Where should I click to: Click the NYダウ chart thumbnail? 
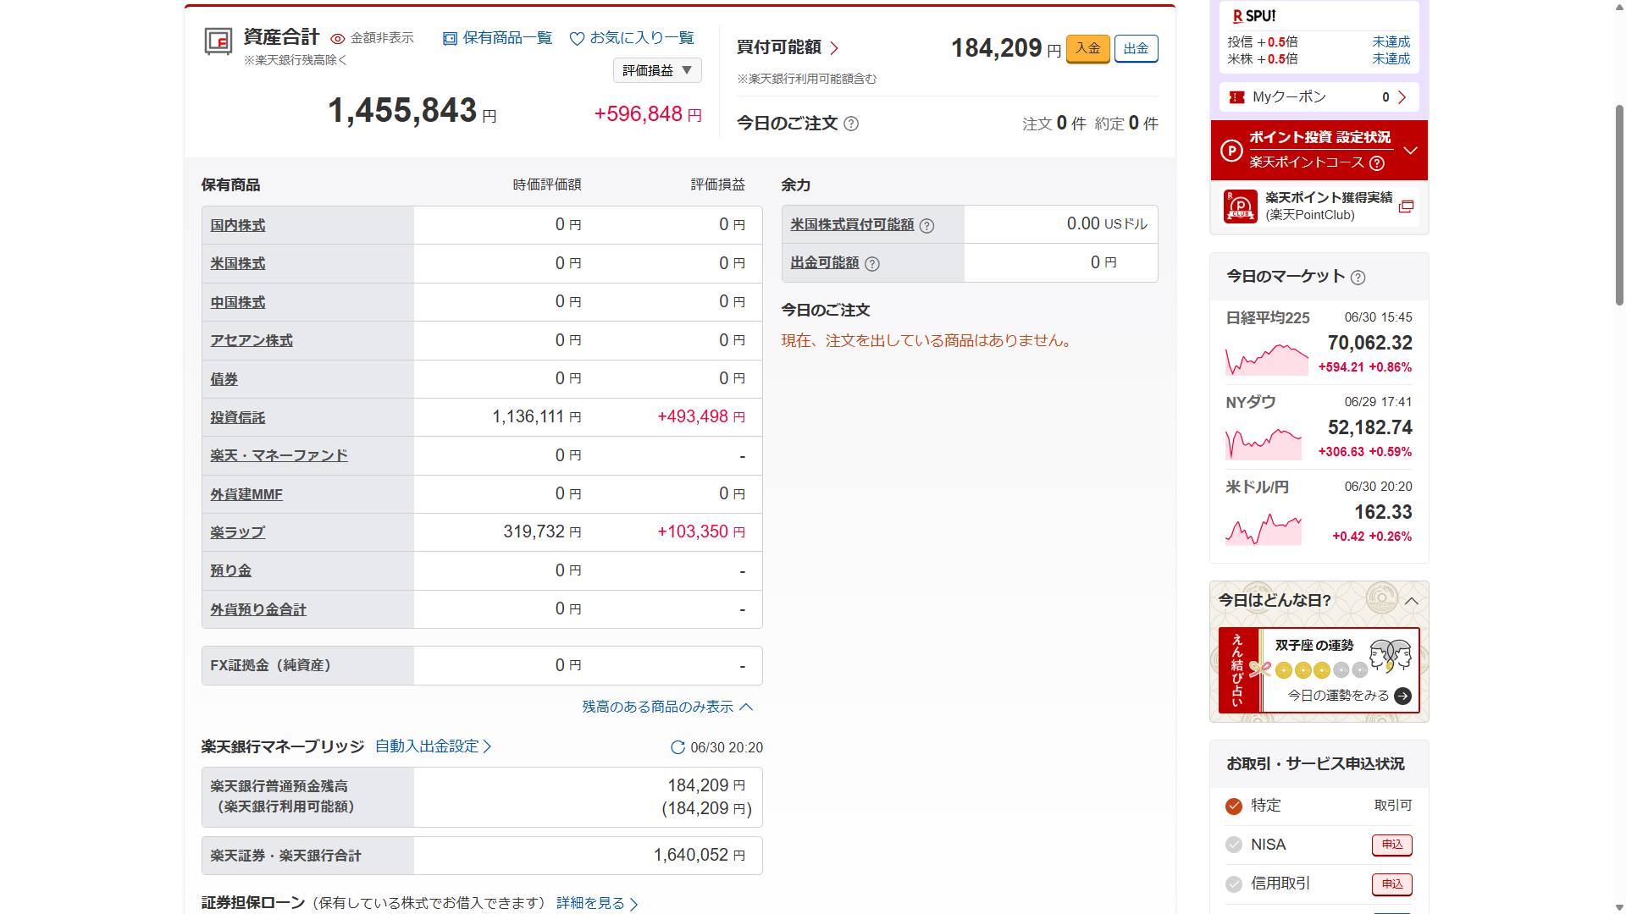(1263, 443)
